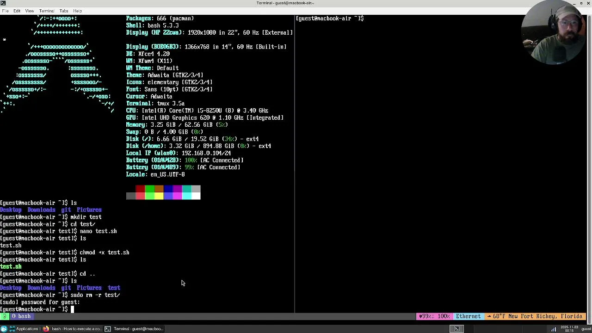Click the 'Swap: 0 B / 4.00 GiB' line
This screenshot has width=592, height=333.
click(x=165, y=132)
